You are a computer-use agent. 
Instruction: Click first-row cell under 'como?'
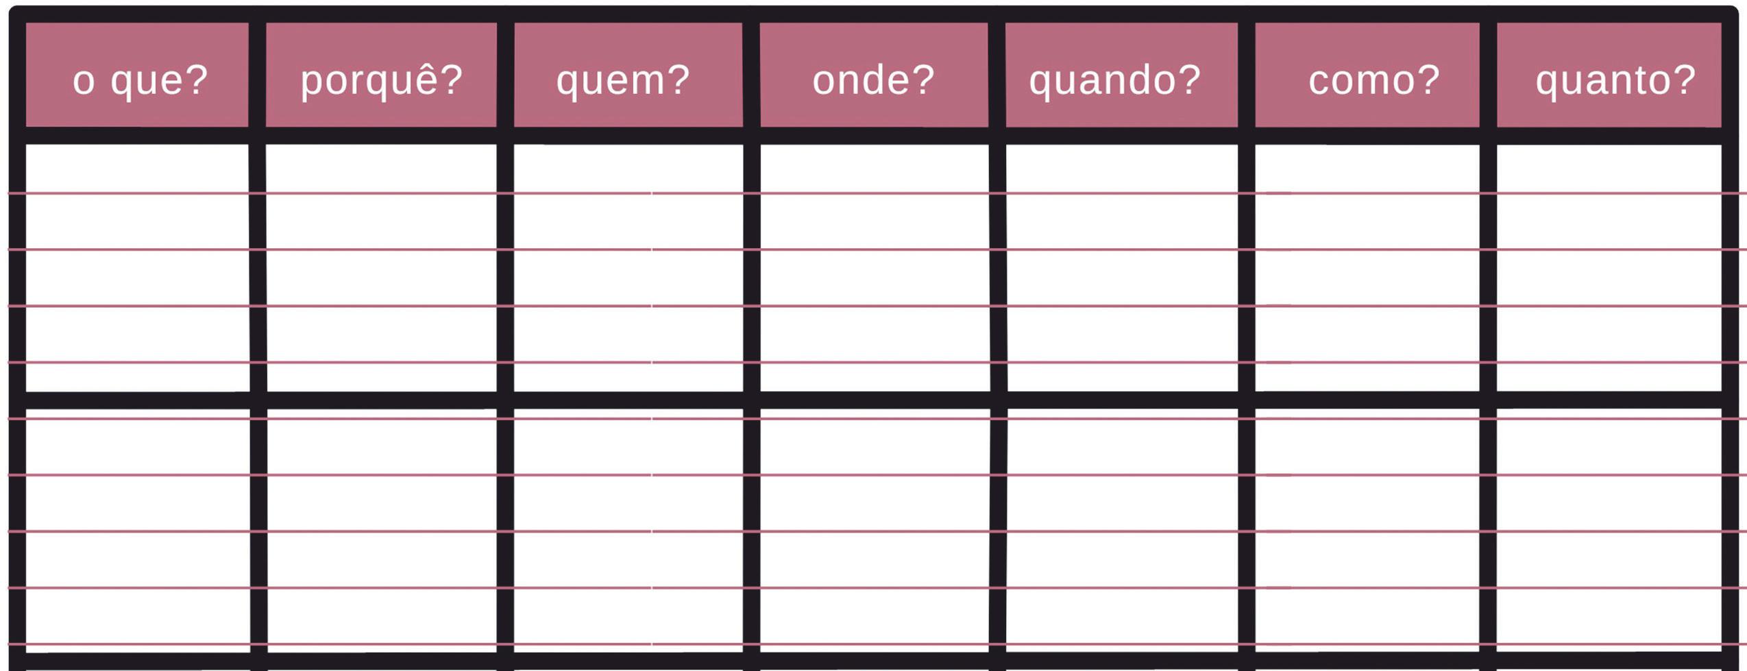[1367, 268]
